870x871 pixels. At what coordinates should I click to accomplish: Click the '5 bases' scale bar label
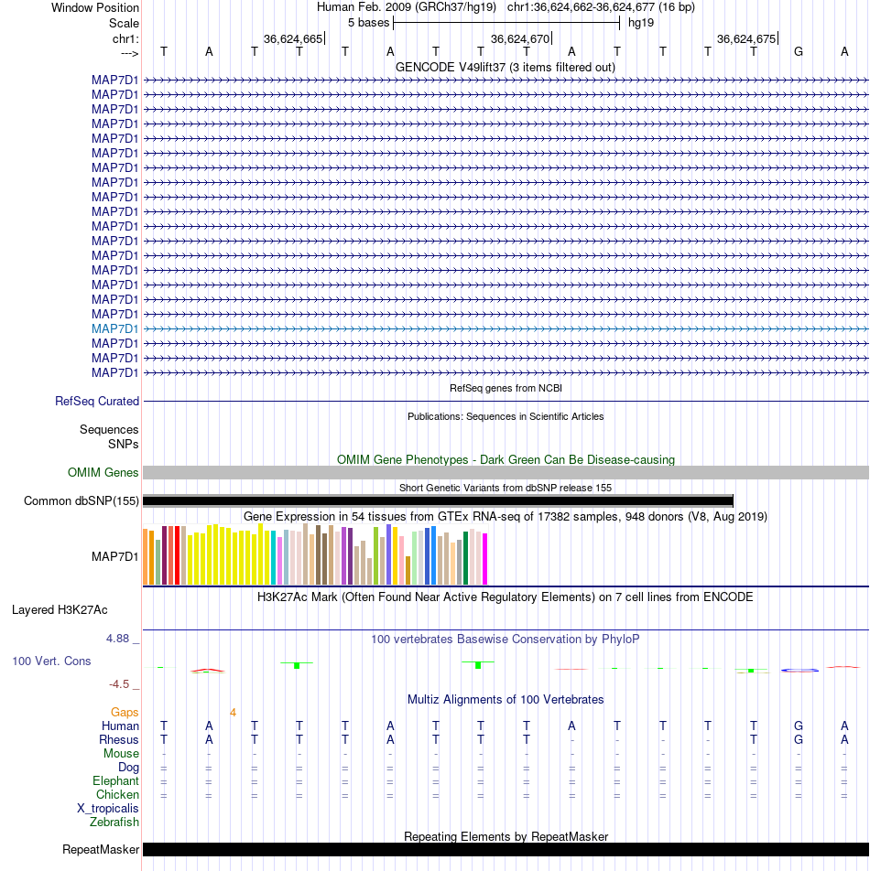click(x=368, y=23)
